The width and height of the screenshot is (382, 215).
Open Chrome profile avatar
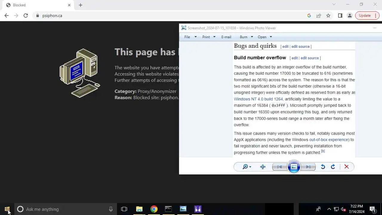(349, 16)
